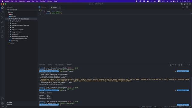Viewport: 192px width, 108px height.
Task: Expand the _distutils_hack folder
Action: click(x=21, y=21)
